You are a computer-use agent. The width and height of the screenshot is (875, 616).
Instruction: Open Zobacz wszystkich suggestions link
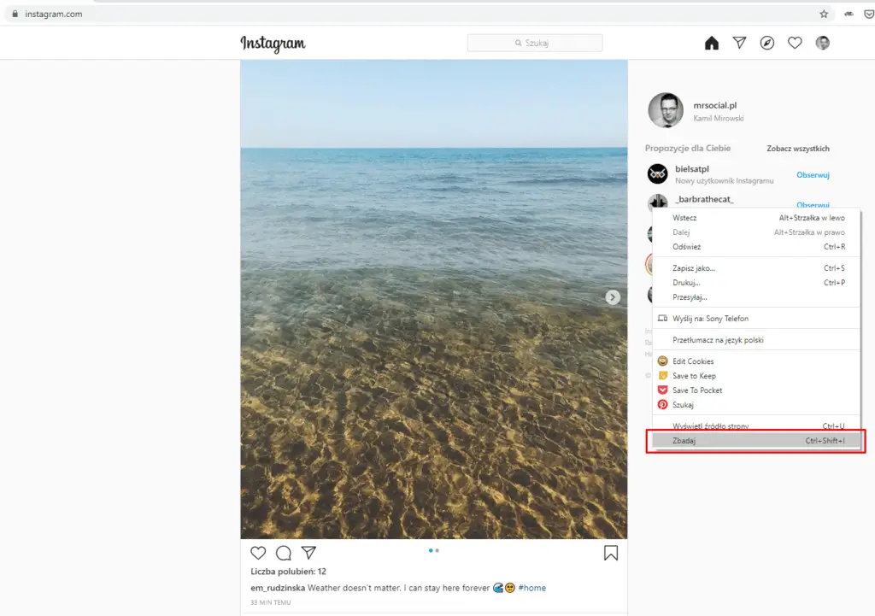797,149
